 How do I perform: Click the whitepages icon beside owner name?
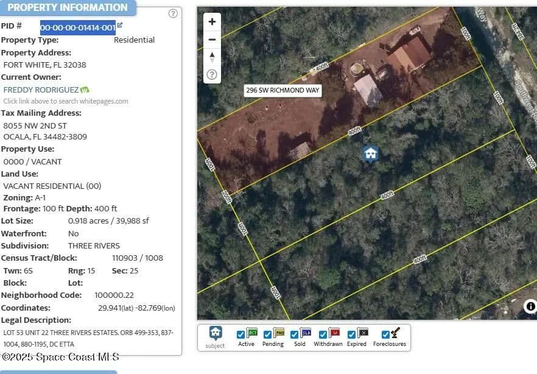[85, 90]
